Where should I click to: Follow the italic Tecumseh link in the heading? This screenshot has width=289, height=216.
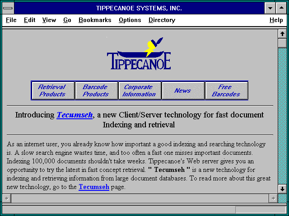(75, 115)
